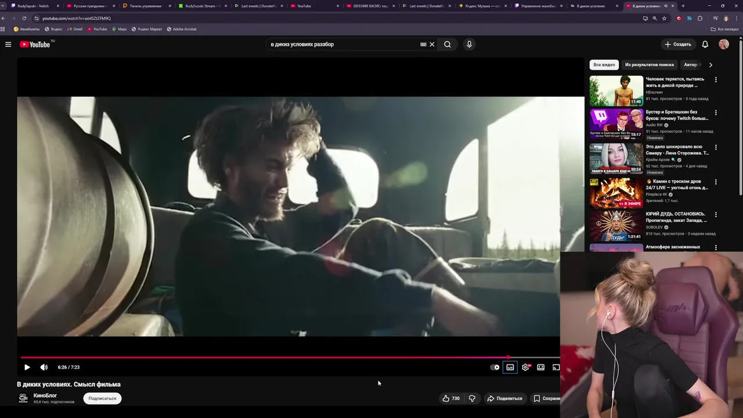Viewport: 743px width, 418px height.
Task: Toggle the autoplay switch in the player
Action: coord(495,367)
